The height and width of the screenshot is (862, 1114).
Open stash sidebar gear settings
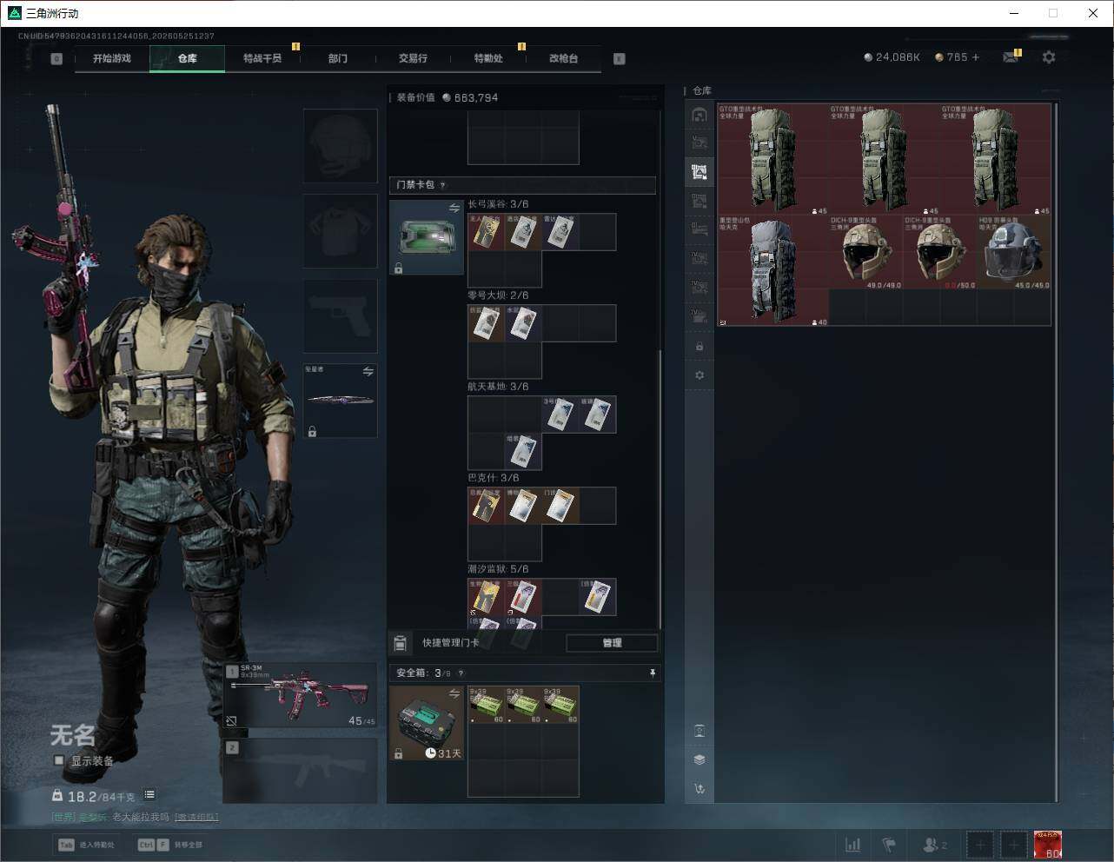(x=700, y=375)
